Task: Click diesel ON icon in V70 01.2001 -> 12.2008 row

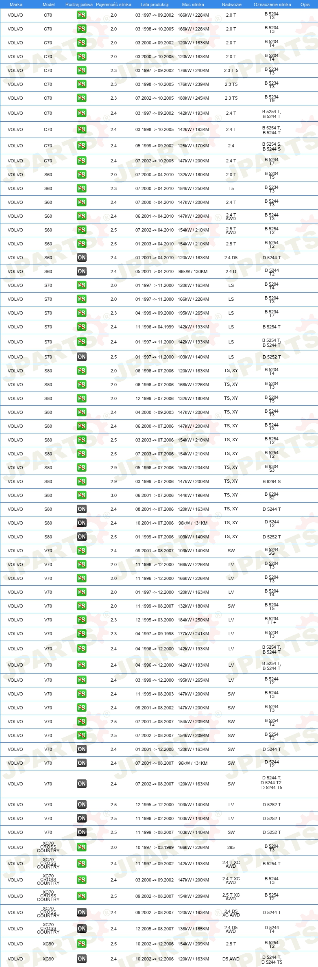Action: tap(81, 749)
